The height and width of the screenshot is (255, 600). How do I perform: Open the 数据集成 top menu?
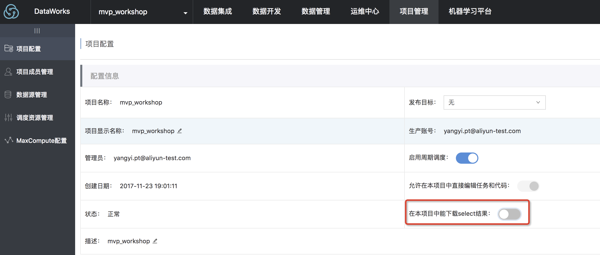click(x=217, y=11)
